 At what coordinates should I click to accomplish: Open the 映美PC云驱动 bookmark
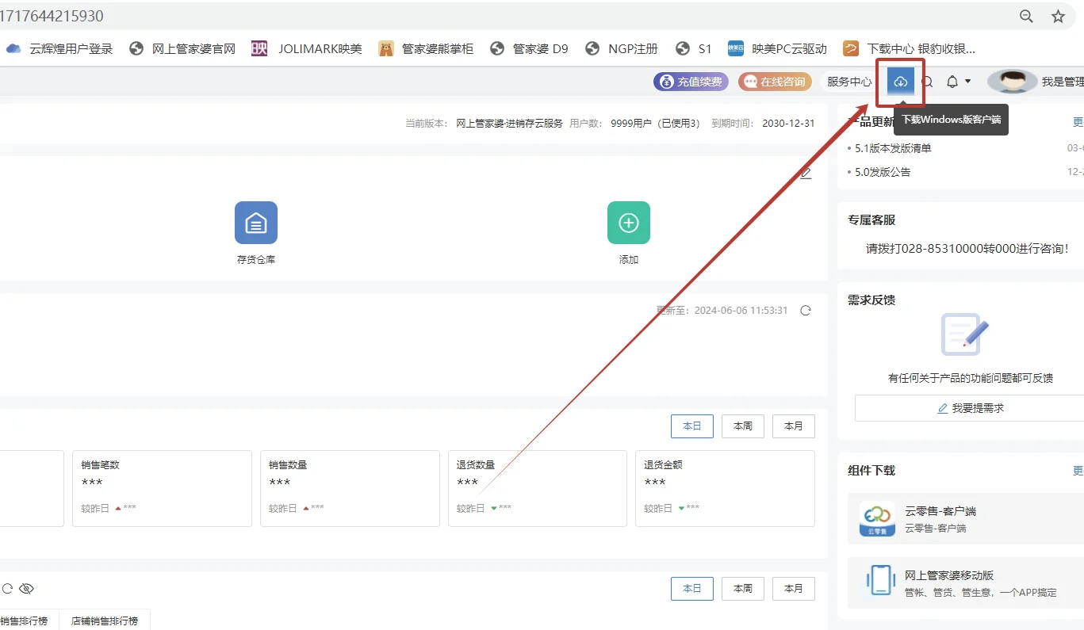777,48
